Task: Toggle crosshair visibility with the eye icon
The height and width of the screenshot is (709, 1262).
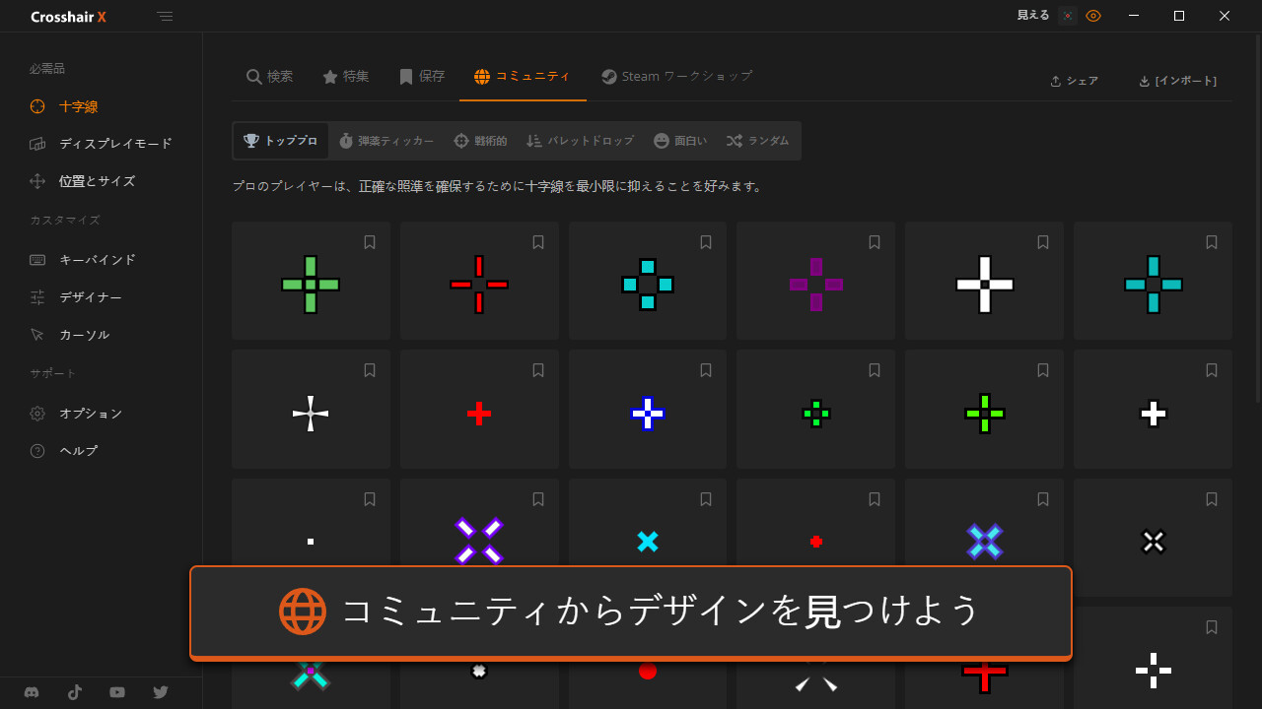Action: 1093,16
